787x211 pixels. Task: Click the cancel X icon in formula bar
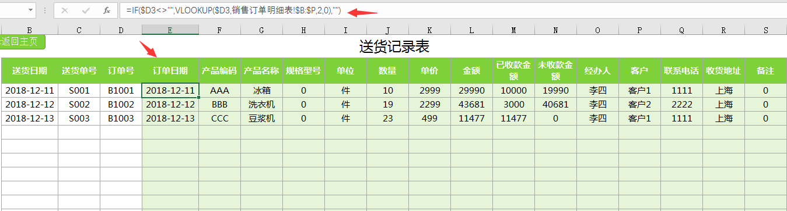click(65, 10)
